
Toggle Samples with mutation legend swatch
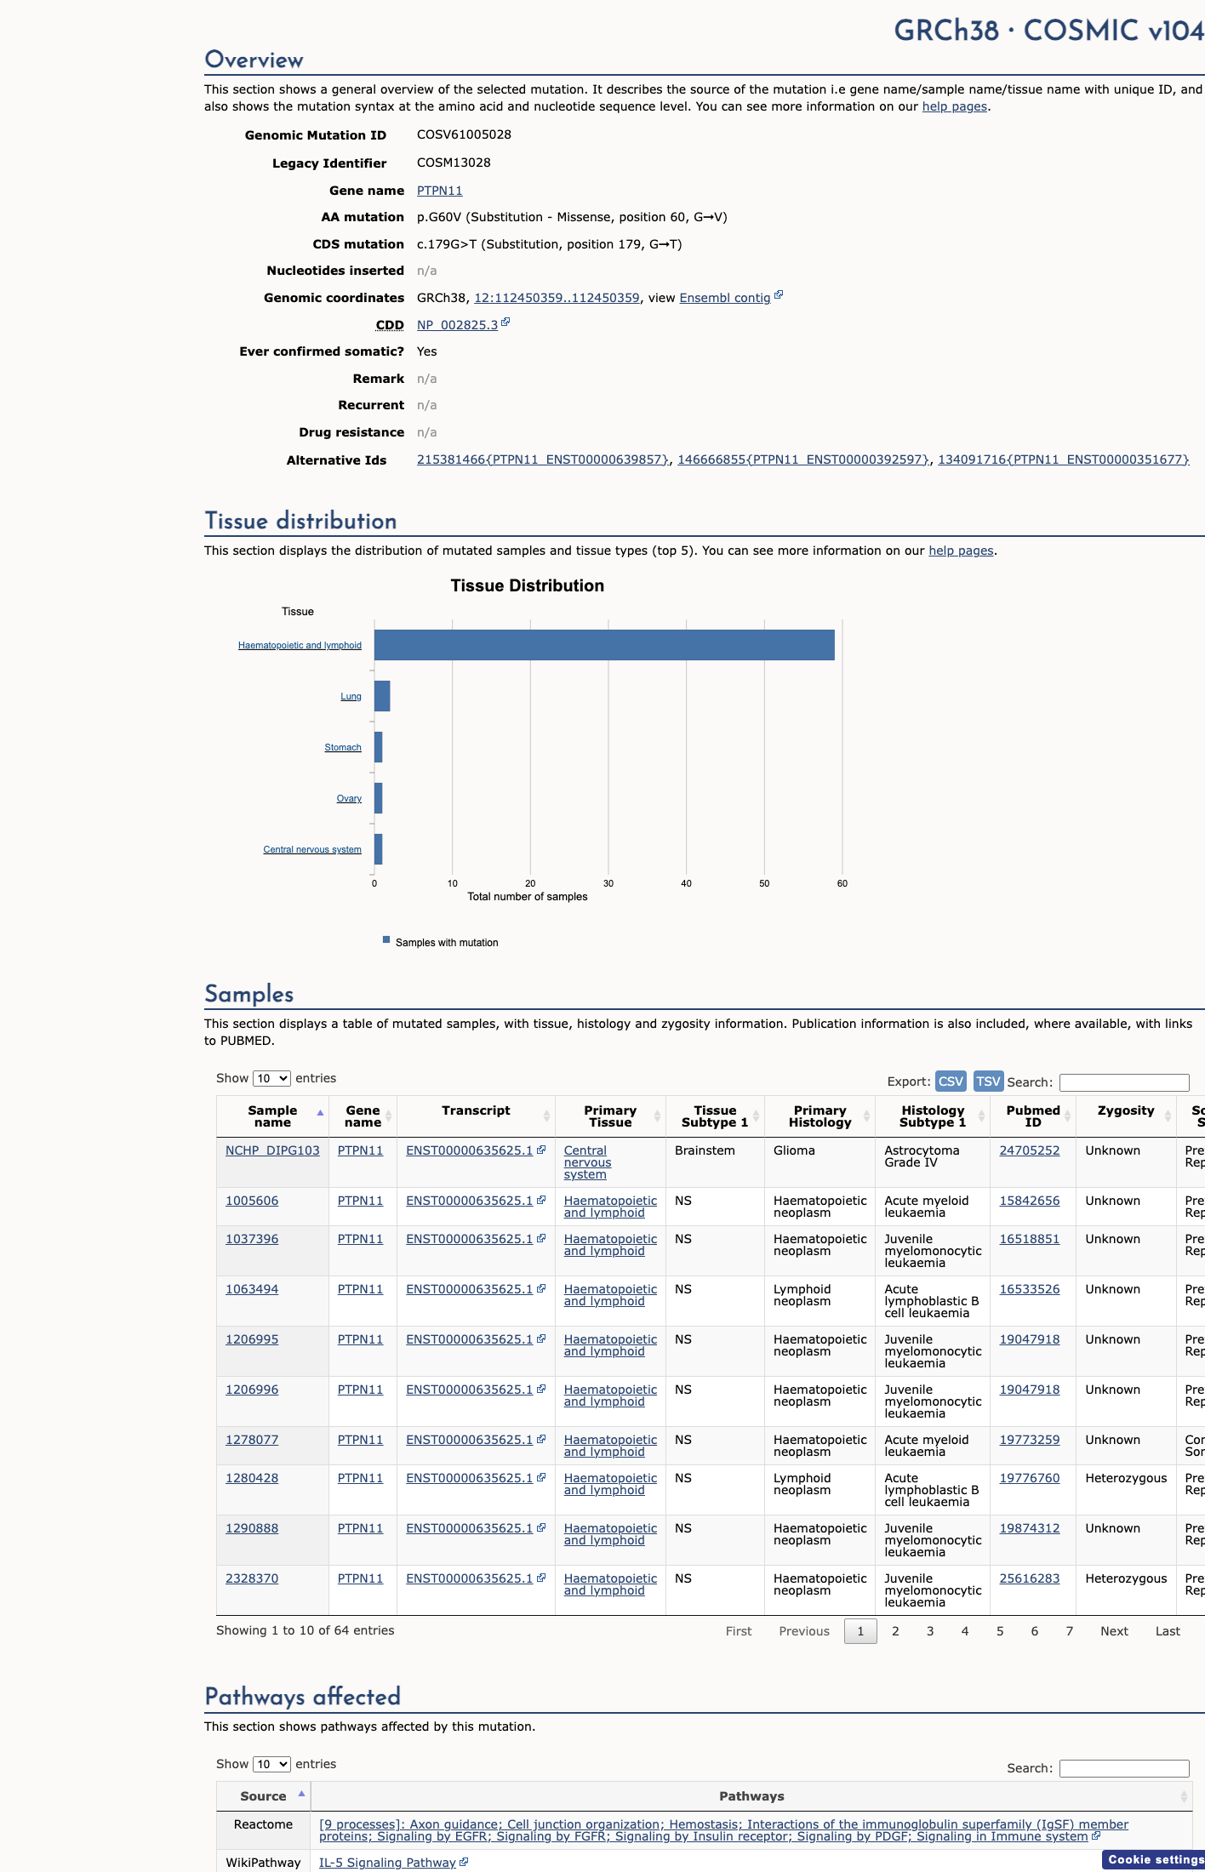click(386, 940)
